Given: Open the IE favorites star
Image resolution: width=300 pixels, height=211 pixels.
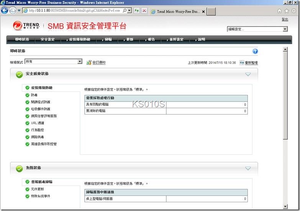Looking at the screenshot, I should coord(287,11).
